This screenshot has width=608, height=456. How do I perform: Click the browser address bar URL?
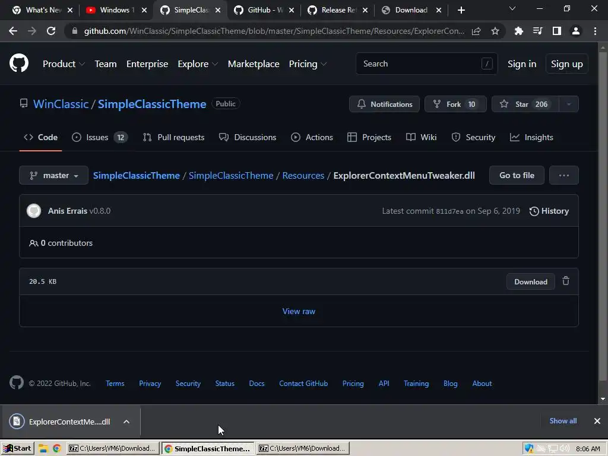[274, 31]
